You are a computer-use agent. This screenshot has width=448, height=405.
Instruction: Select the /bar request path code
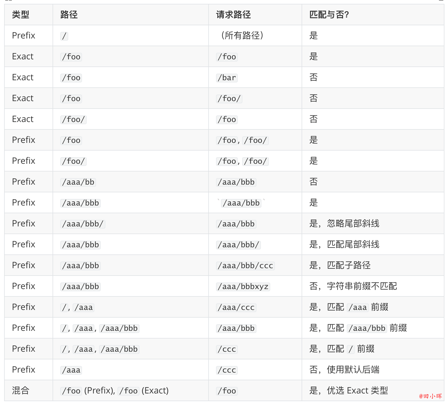point(227,78)
